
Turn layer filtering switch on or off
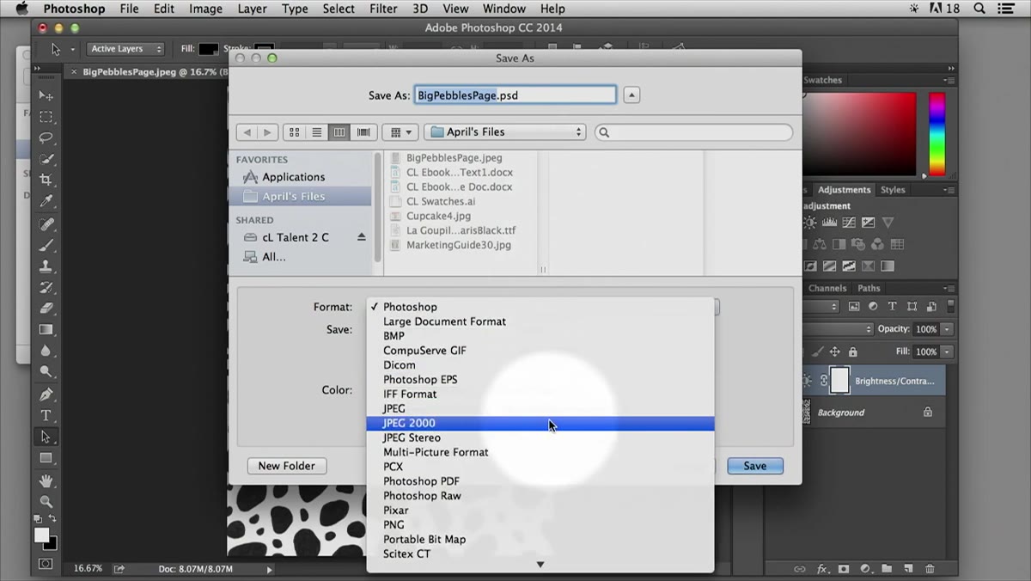pos(950,306)
